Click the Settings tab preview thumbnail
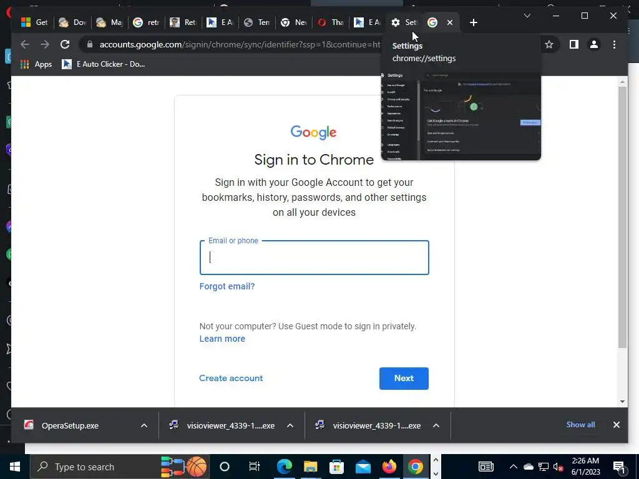 (461, 116)
